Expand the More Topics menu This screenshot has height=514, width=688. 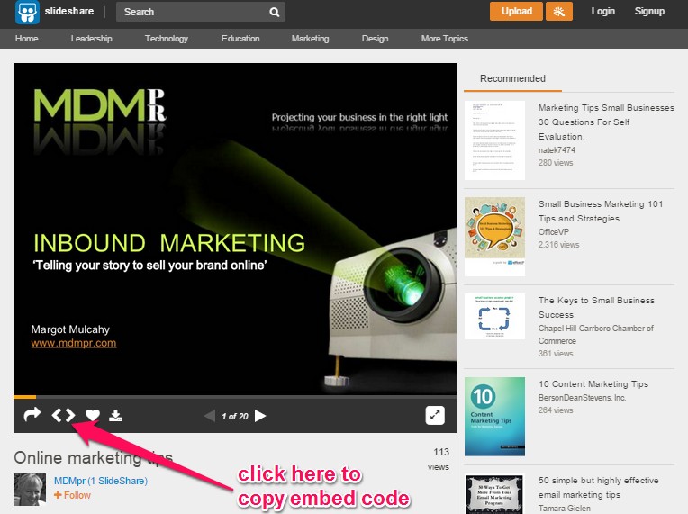point(445,39)
